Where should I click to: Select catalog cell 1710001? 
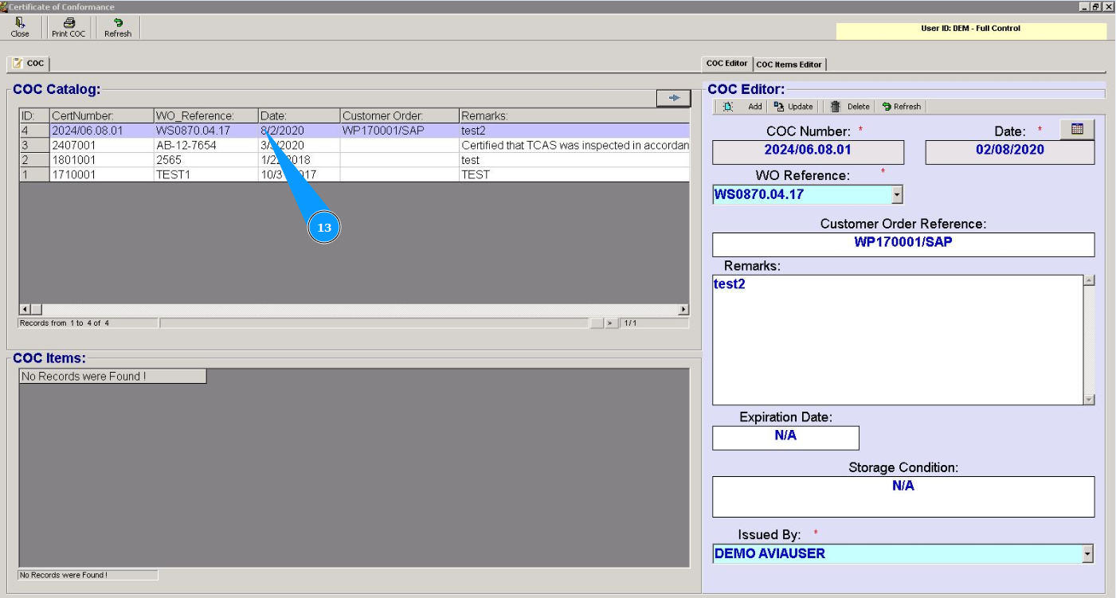[x=101, y=174]
